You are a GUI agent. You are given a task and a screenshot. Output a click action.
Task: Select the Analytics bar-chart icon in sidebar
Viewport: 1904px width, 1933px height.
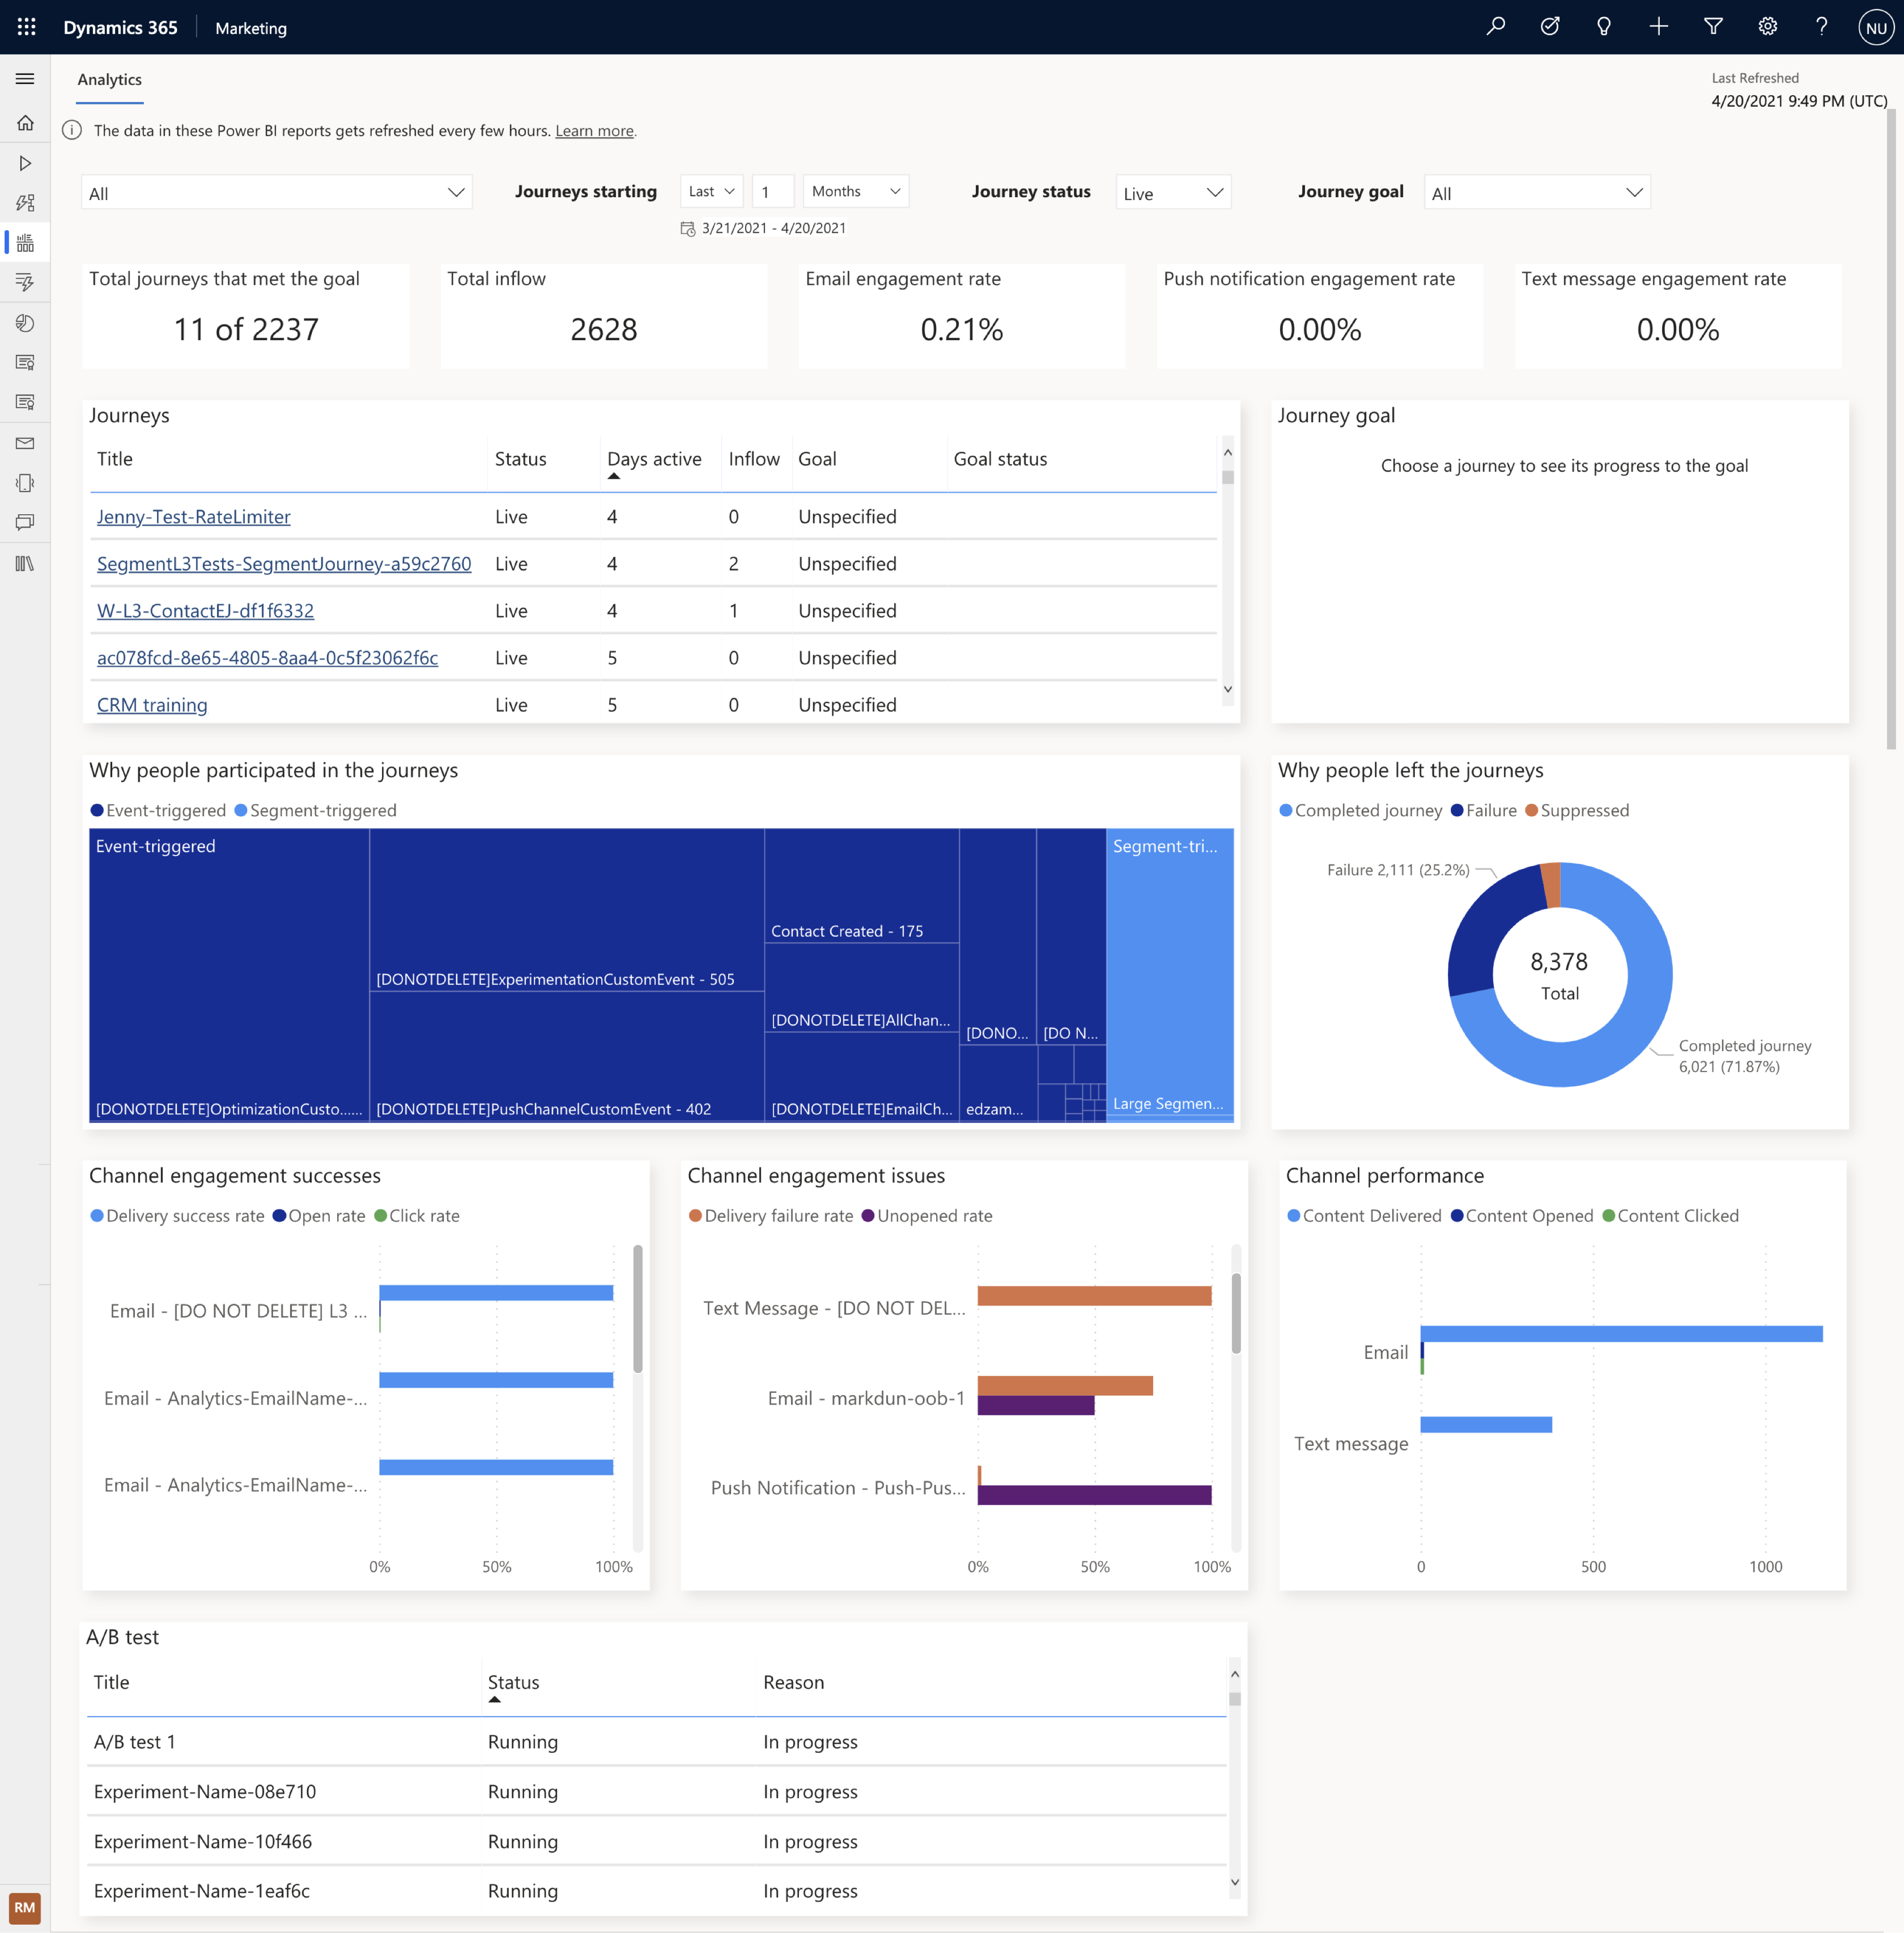[x=25, y=242]
